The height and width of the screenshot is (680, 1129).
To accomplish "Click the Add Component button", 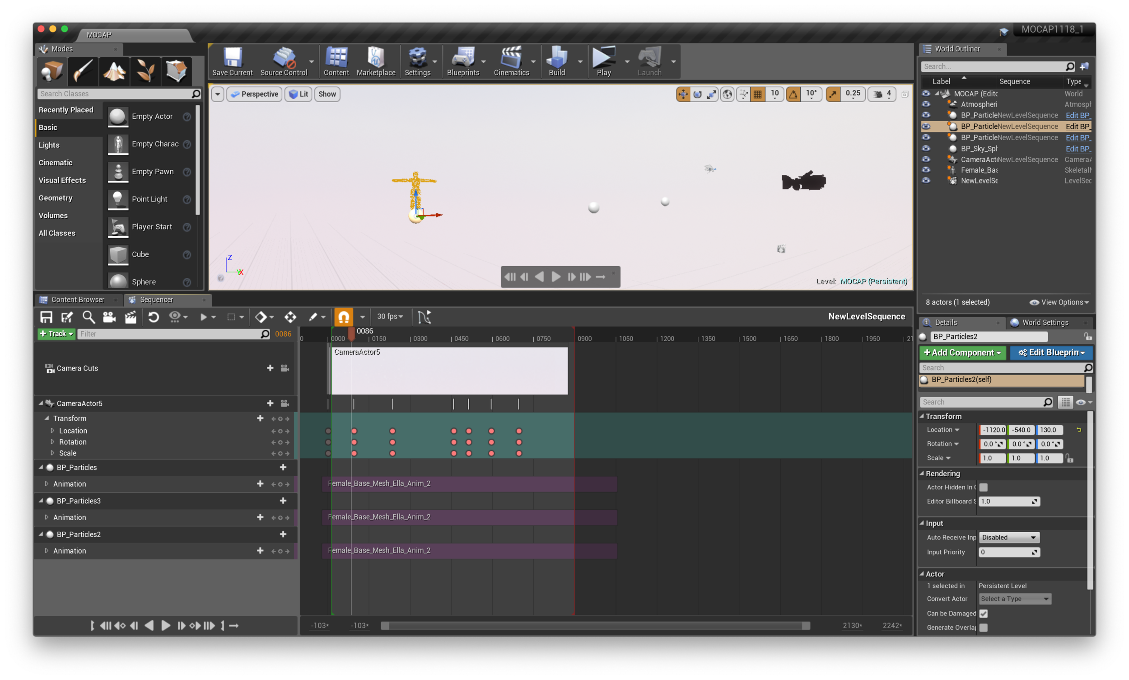I will tap(962, 352).
